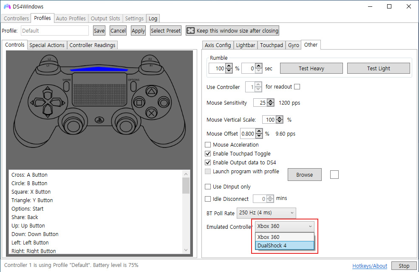Click the Profile name input field
Screen dimensions: 419x272
coord(55,31)
